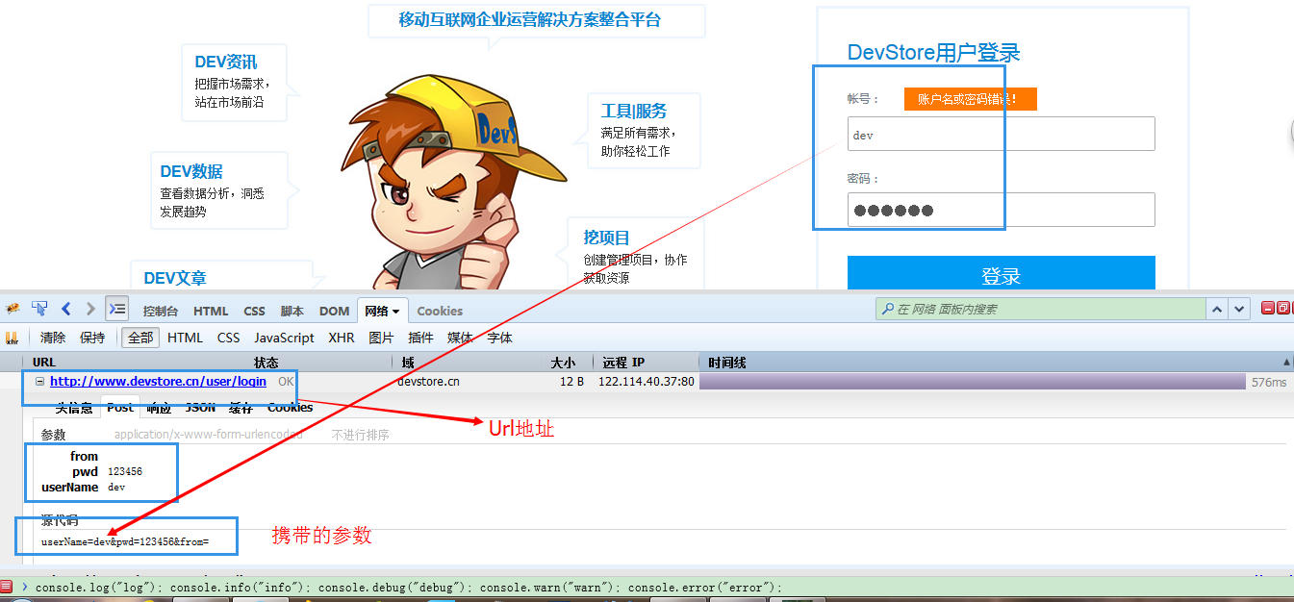This screenshot has height=602, width=1294.
Task: Open the 响应 request tab
Action: point(158,408)
